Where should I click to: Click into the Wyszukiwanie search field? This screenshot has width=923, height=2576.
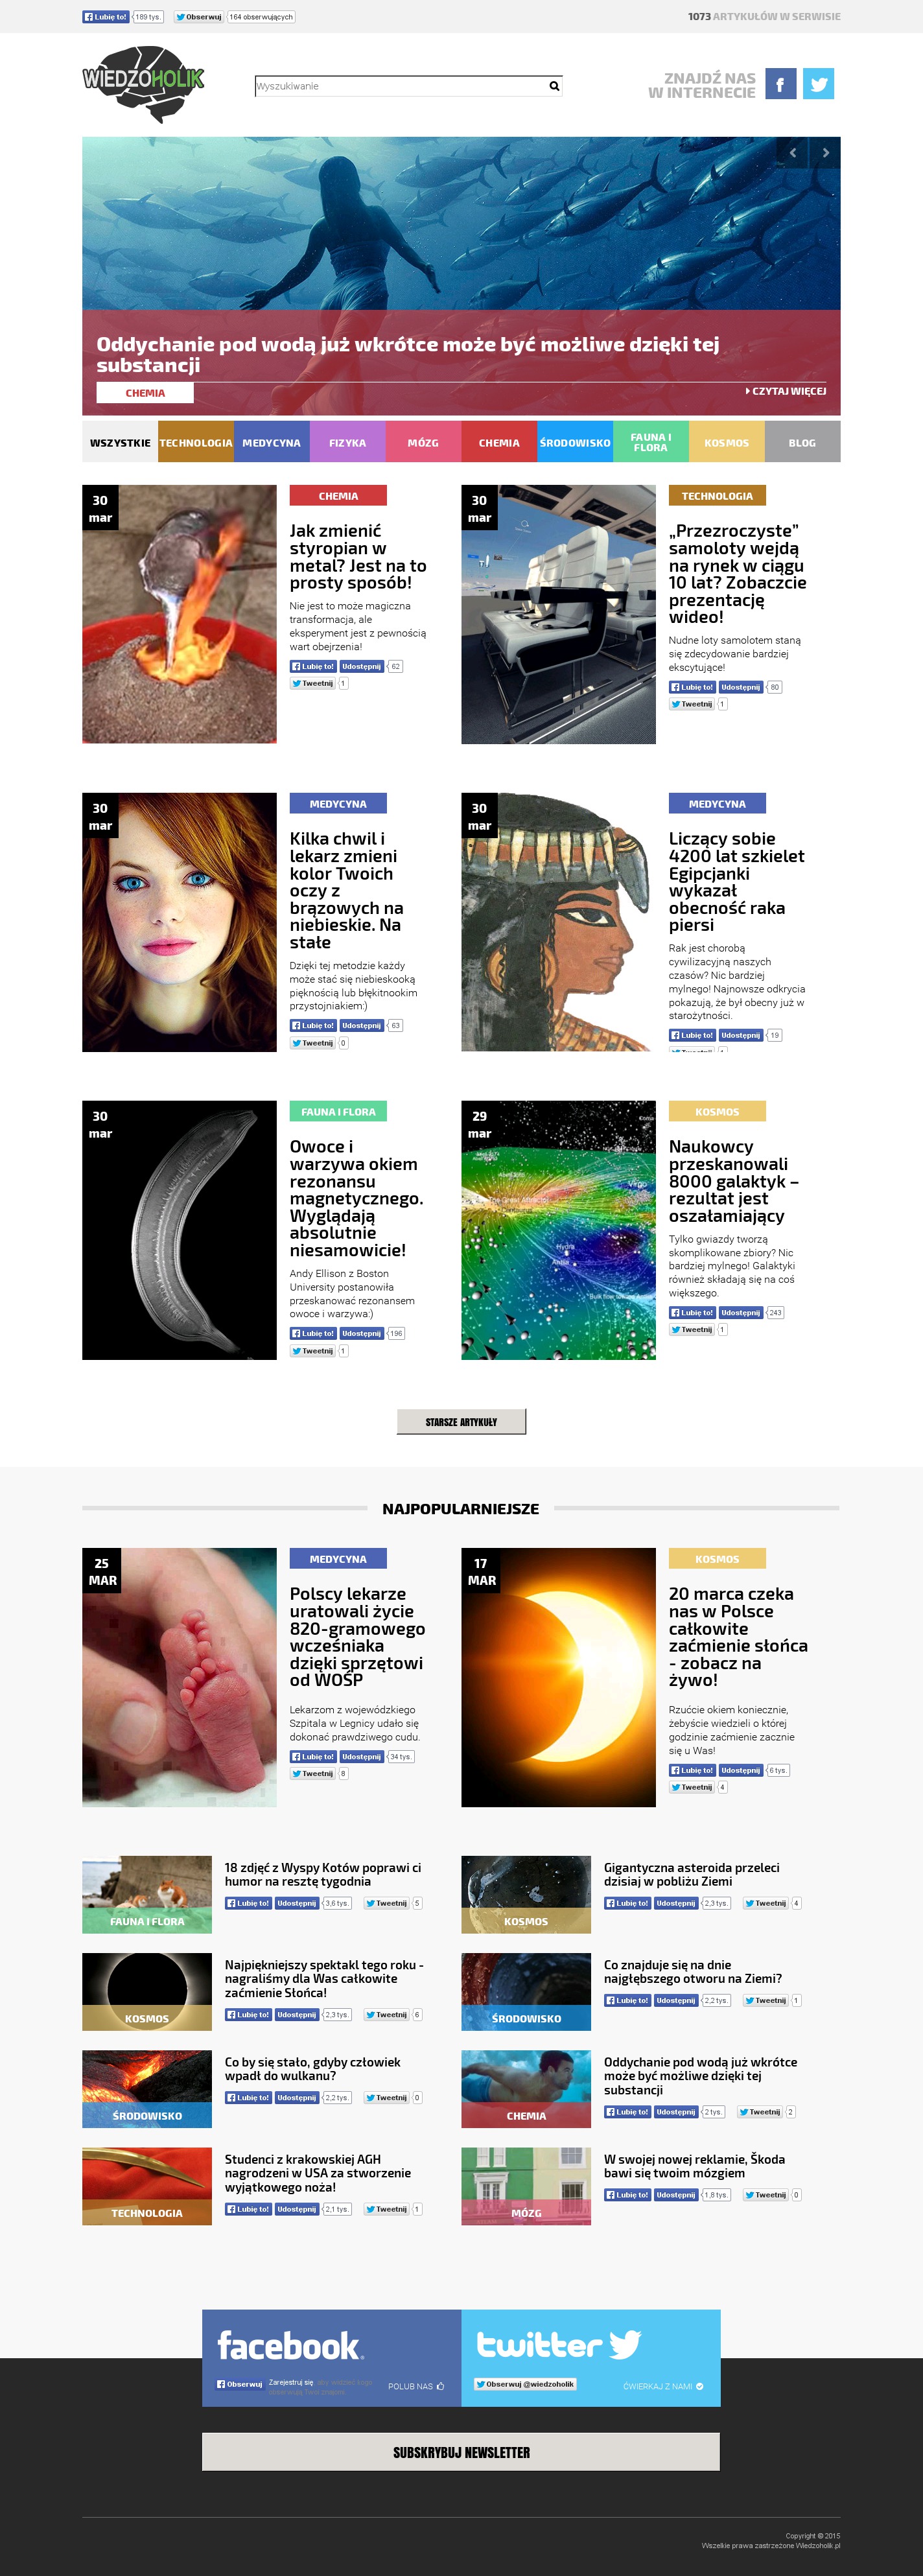[401, 86]
